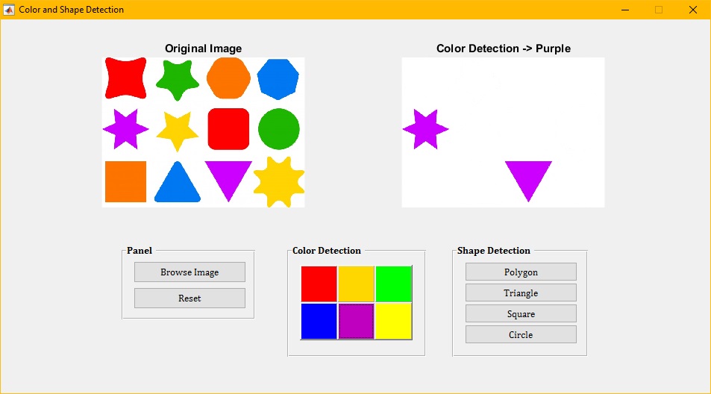This screenshot has height=394, width=711.
Task: Click the green circle in Original Image
Action: [278, 129]
